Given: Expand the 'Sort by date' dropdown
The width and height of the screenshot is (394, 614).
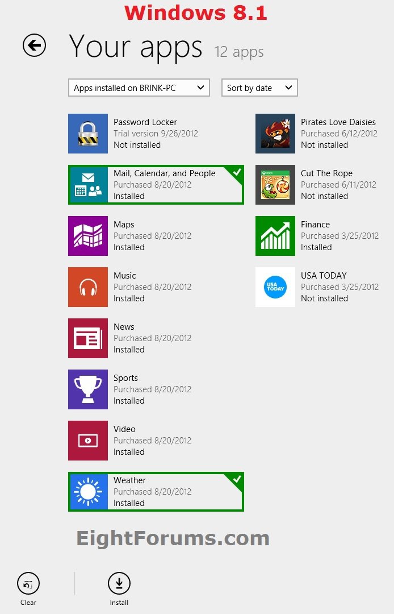Looking at the screenshot, I should point(259,88).
